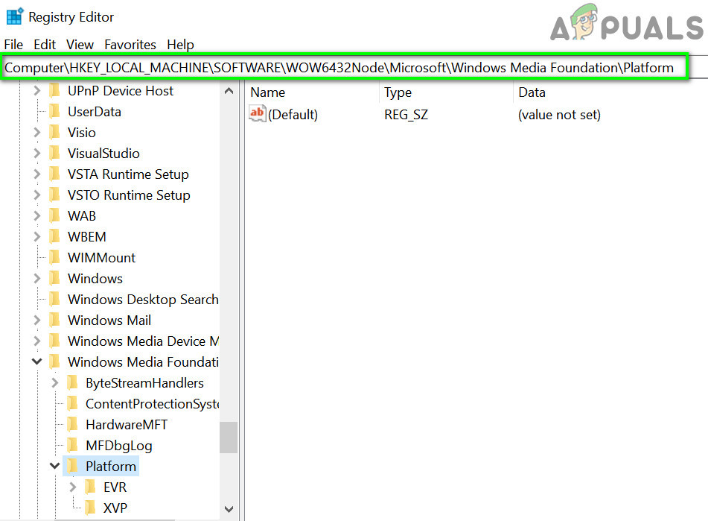Expand the VisualStudio key

point(37,154)
